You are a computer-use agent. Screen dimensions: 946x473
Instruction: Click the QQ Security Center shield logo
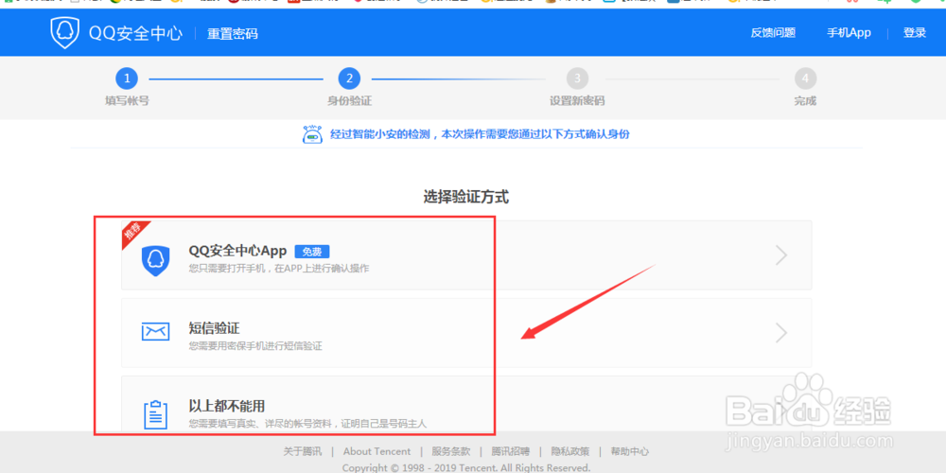65,32
